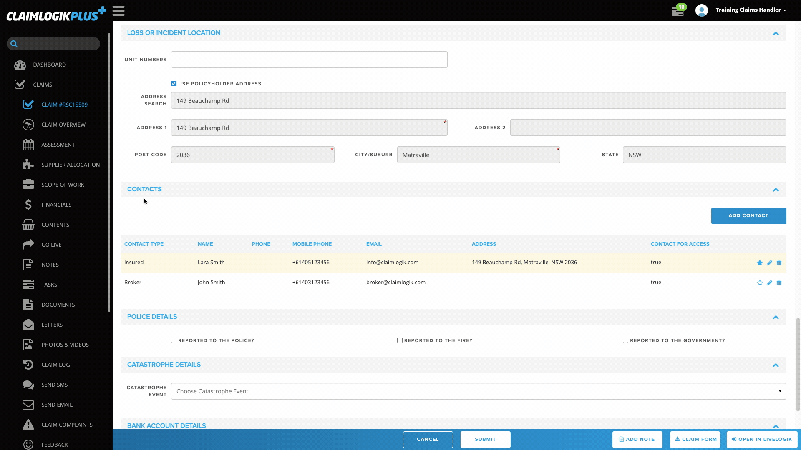
Task: Click the Supplier Allocation puzzle icon
Action: coord(28,165)
